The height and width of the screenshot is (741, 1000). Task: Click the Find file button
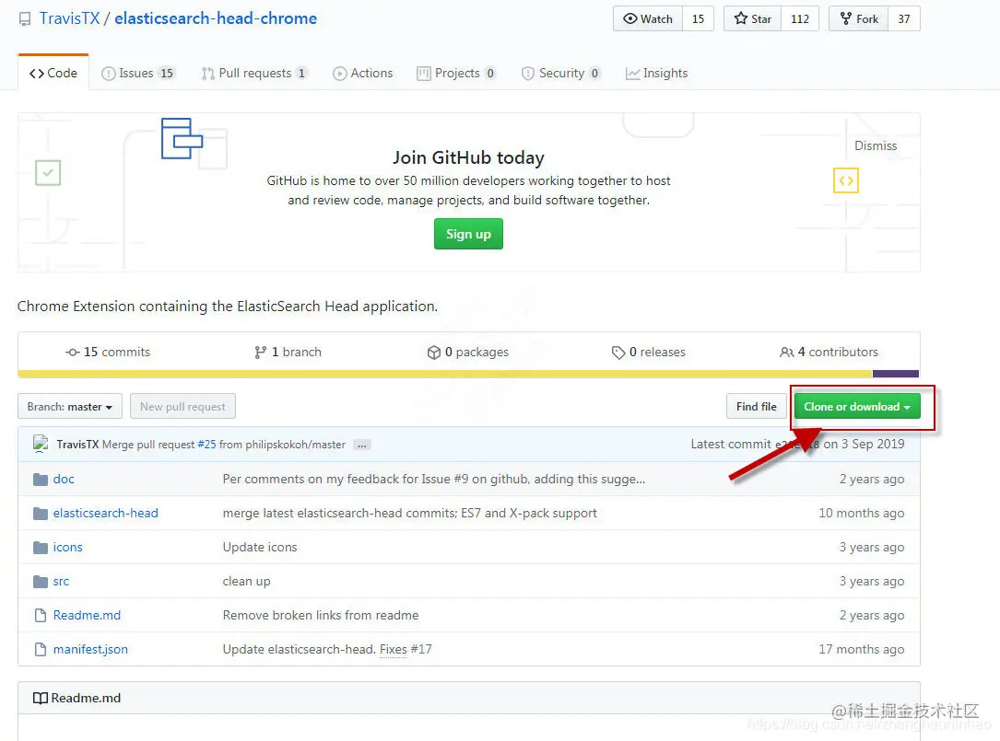(x=757, y=407)
